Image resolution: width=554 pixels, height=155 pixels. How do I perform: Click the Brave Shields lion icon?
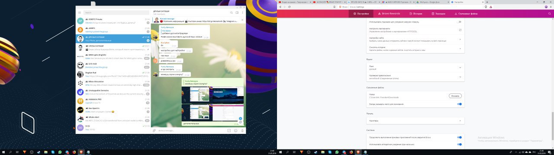pos(486,7)
